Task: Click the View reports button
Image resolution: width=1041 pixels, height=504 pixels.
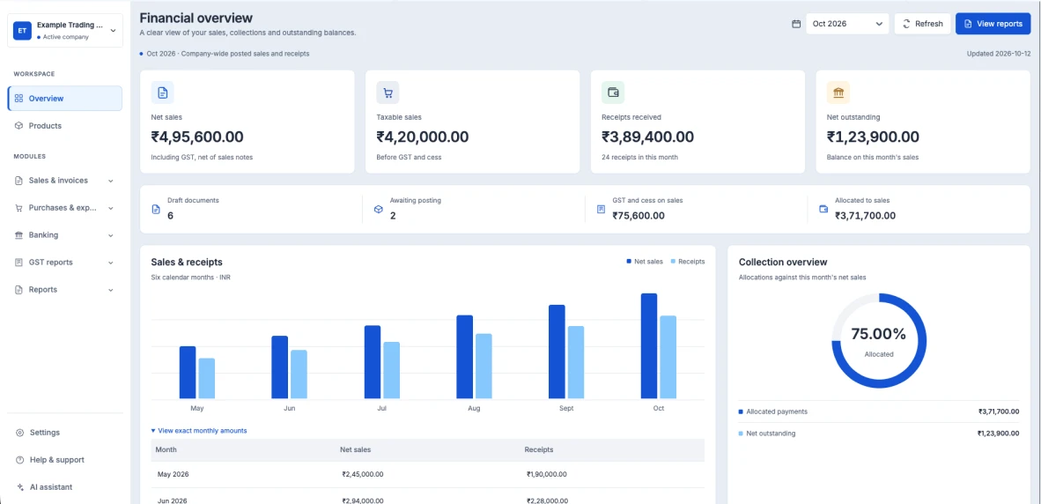Action: coord(993,24)
